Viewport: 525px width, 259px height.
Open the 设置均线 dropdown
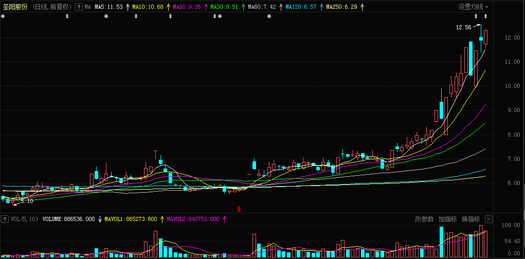[473, 7]
